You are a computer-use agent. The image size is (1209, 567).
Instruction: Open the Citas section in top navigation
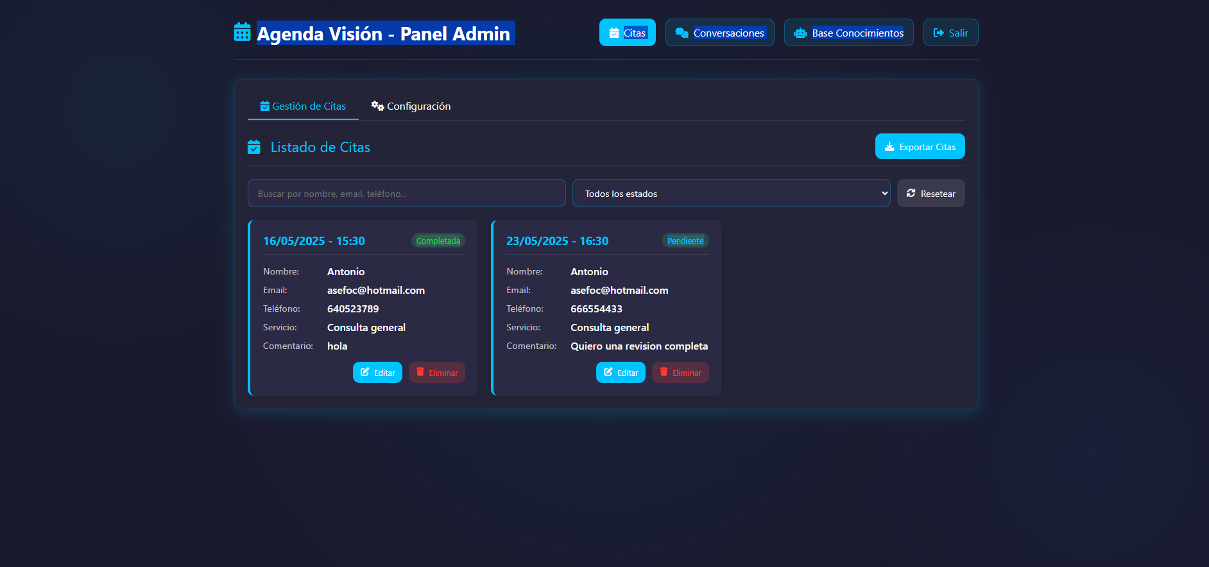(627, 33)
